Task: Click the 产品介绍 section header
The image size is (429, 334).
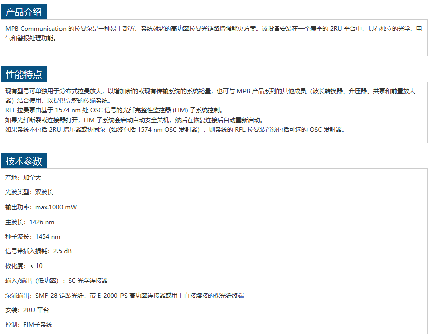Action: (x=24, y=12)
